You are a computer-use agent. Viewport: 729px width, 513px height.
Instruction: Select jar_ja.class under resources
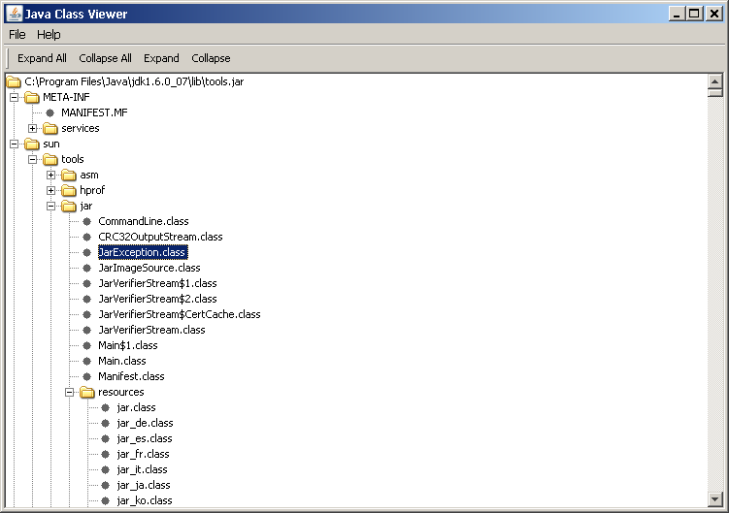[144, 485]
